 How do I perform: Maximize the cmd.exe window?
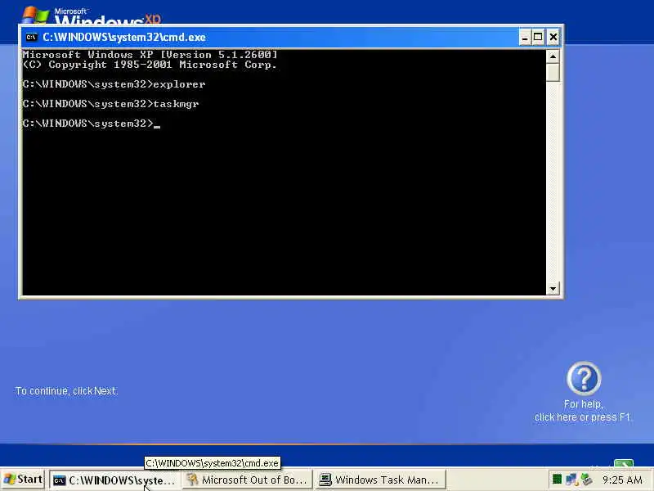point(538,38)
